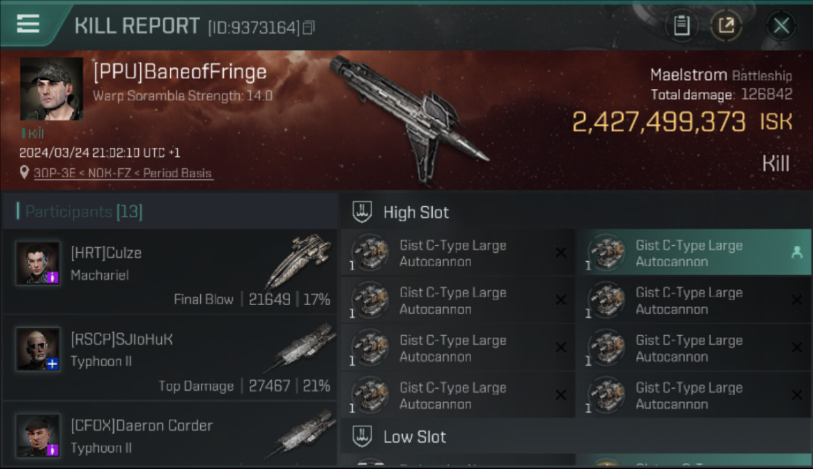Select SJIoHuK Typhoon II participant row
The height and width of the screenshot is (469, 813).
[x=169, y=357]
